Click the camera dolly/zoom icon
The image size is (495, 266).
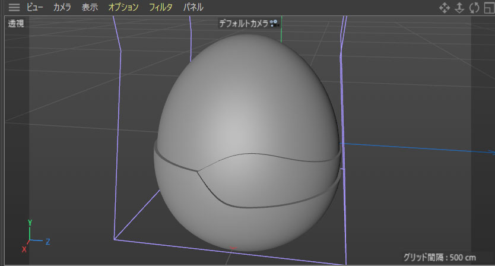pyautogui.click(x=459, y=8)
